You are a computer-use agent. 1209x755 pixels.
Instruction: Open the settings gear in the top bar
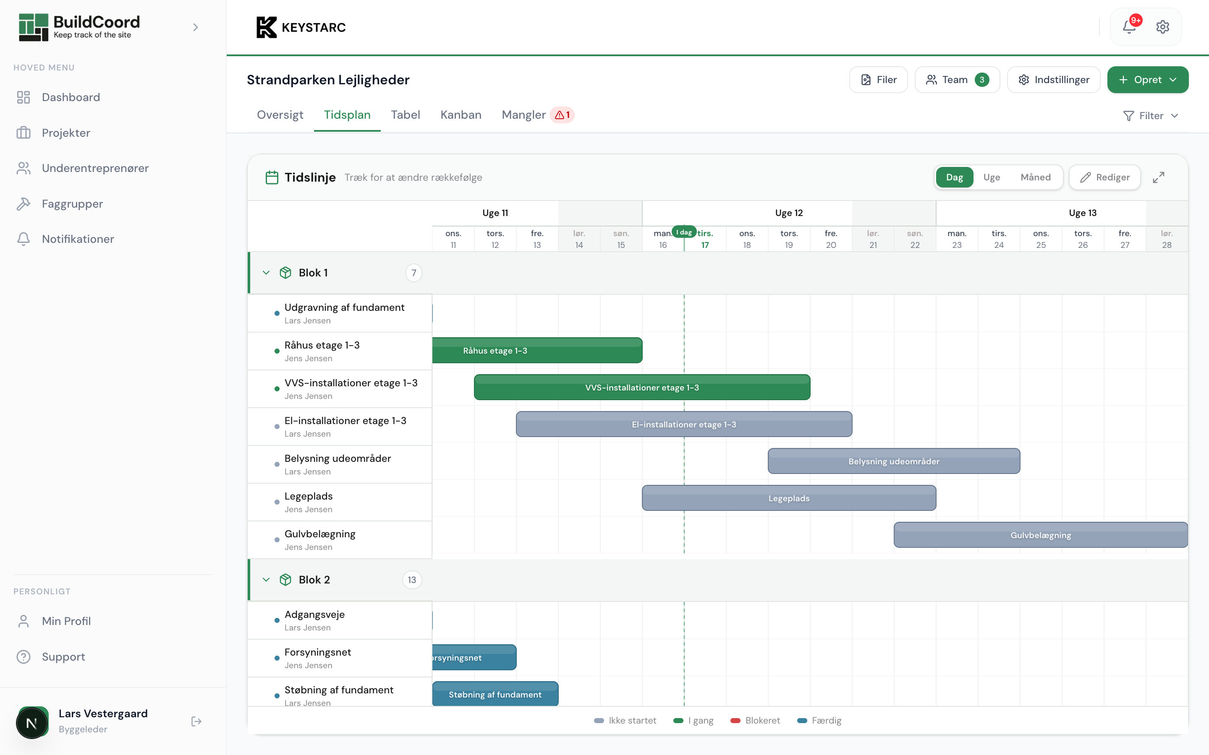(x=1162, y=27)
